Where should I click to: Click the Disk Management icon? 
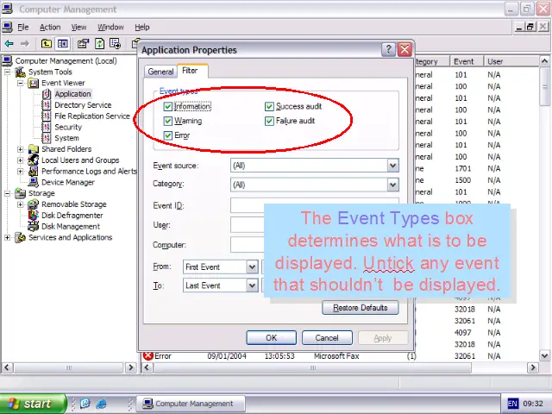click(x=34, y=226)
